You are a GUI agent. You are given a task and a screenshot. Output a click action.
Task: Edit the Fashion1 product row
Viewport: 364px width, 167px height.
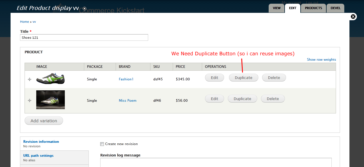click(214, 78)
